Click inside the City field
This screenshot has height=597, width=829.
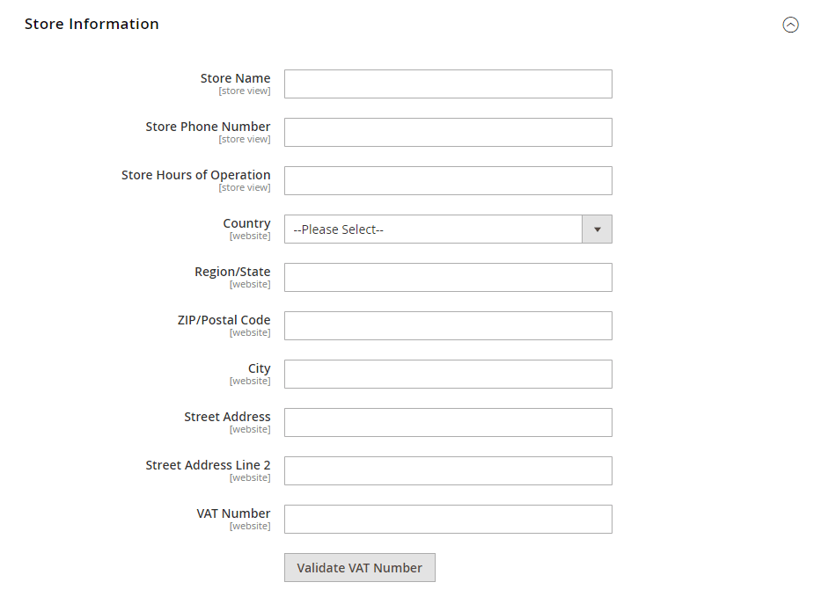point(448,375)
